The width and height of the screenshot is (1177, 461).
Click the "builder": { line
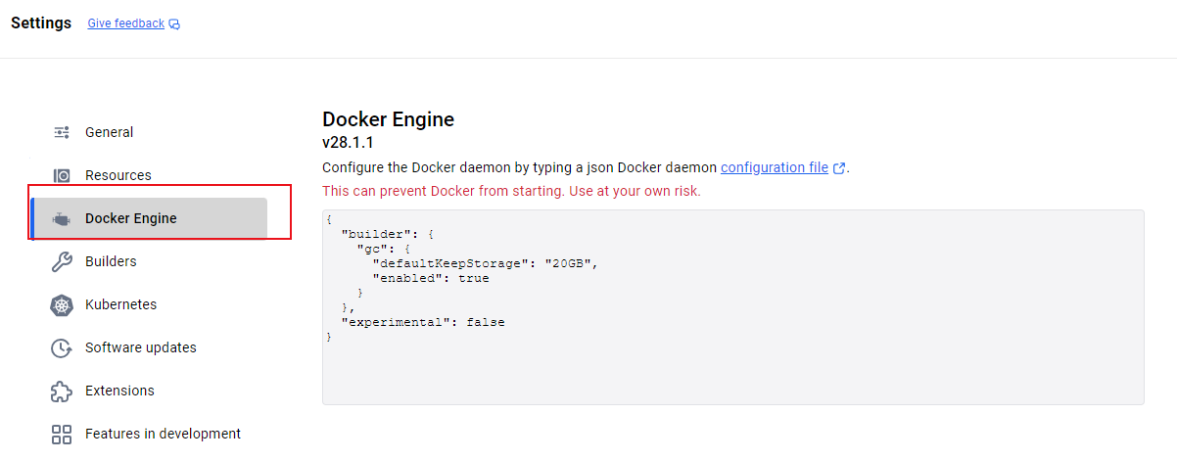pos(387,234)
